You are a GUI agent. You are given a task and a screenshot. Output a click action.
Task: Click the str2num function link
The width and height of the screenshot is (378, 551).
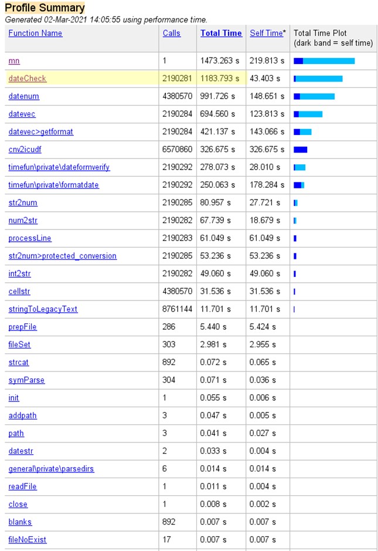click(23, 203)
